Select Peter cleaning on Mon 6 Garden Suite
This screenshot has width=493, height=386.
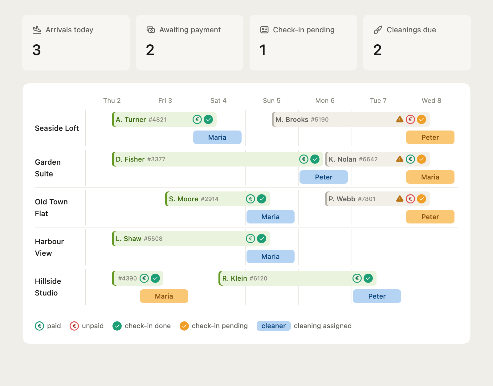tap(324, 177)
